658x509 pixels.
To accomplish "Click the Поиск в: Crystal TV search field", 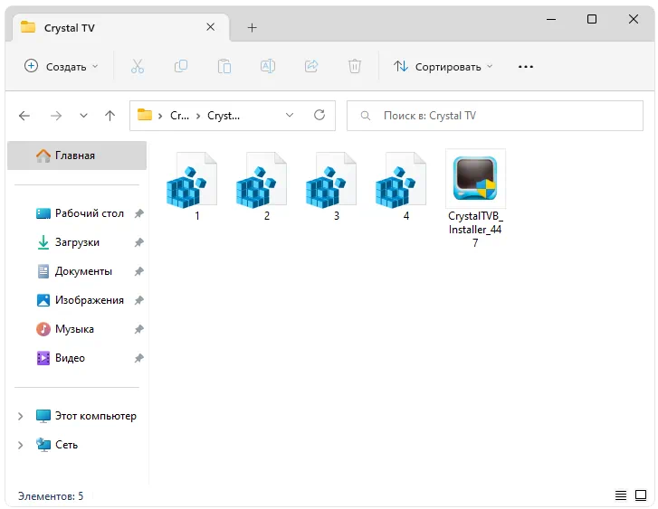I will click(x=495, y=116).
